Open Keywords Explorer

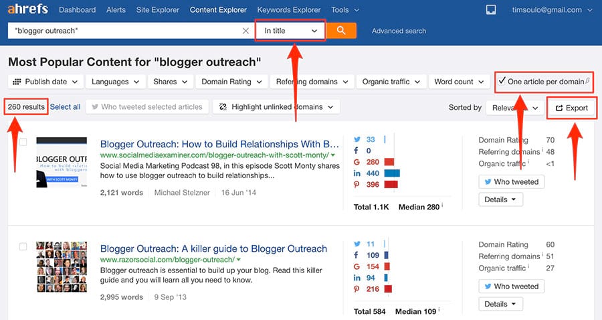tap(289, 10)
